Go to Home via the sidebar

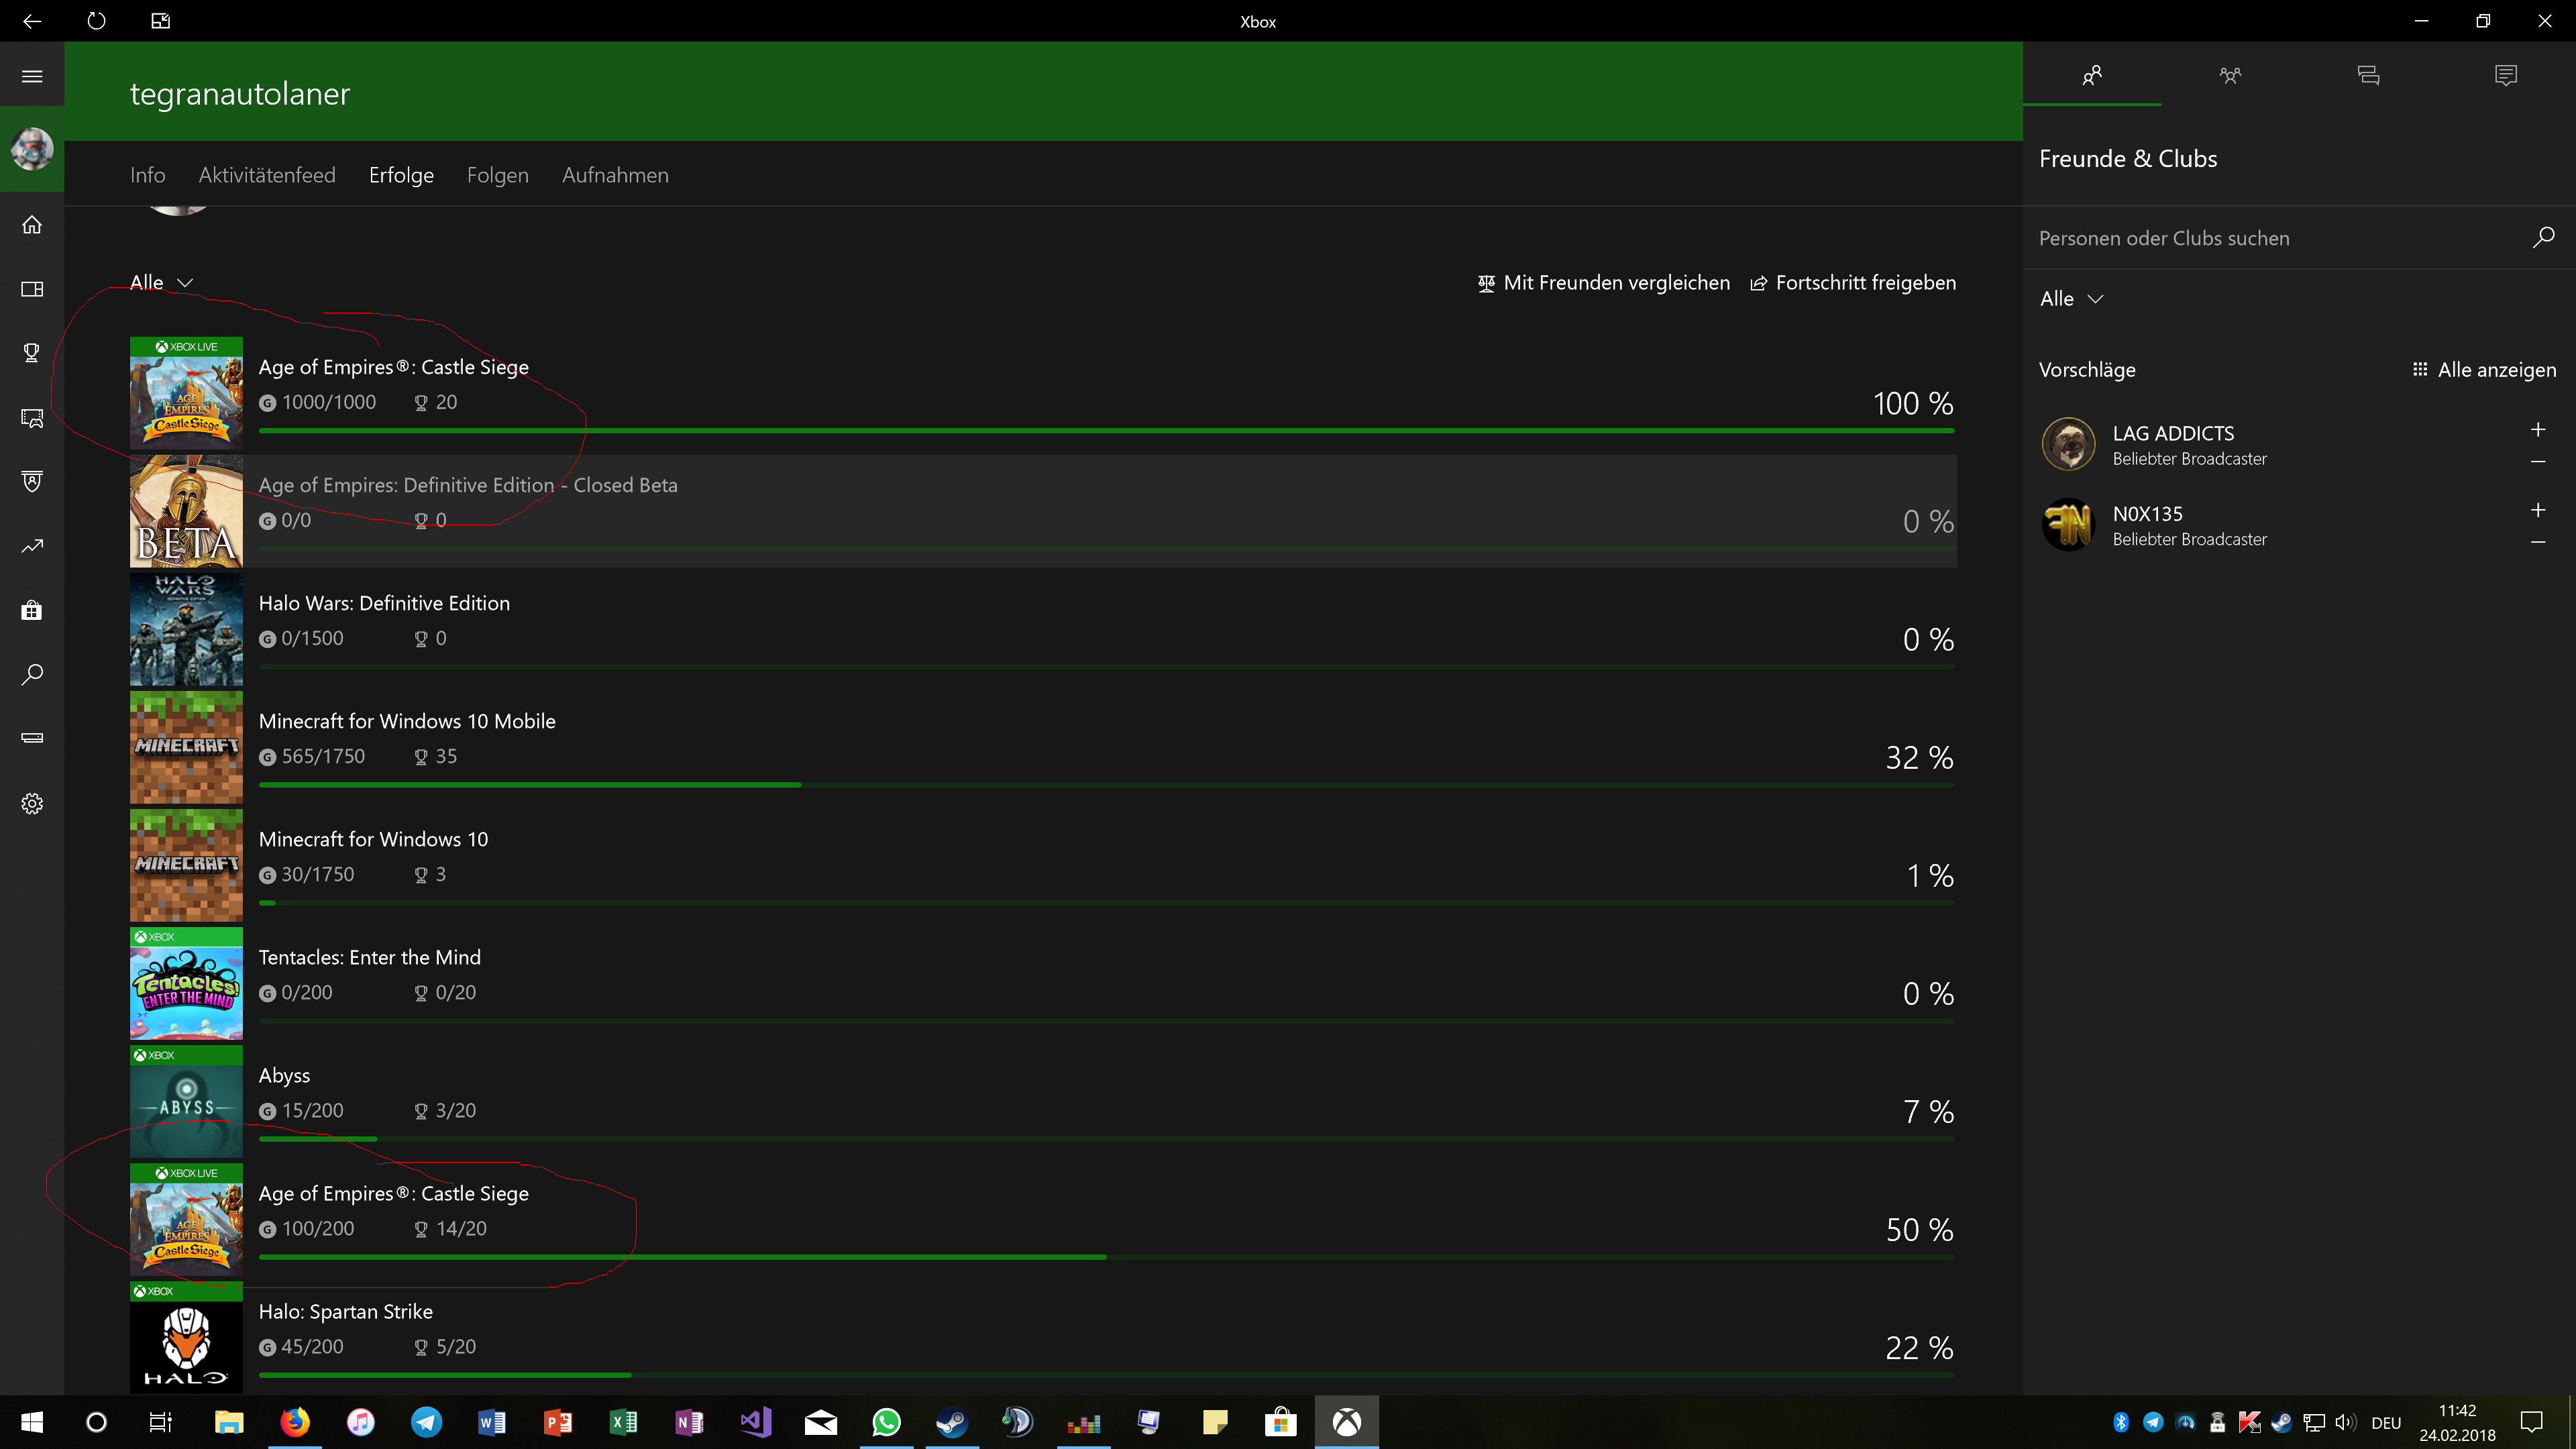[x=32, y=225]
